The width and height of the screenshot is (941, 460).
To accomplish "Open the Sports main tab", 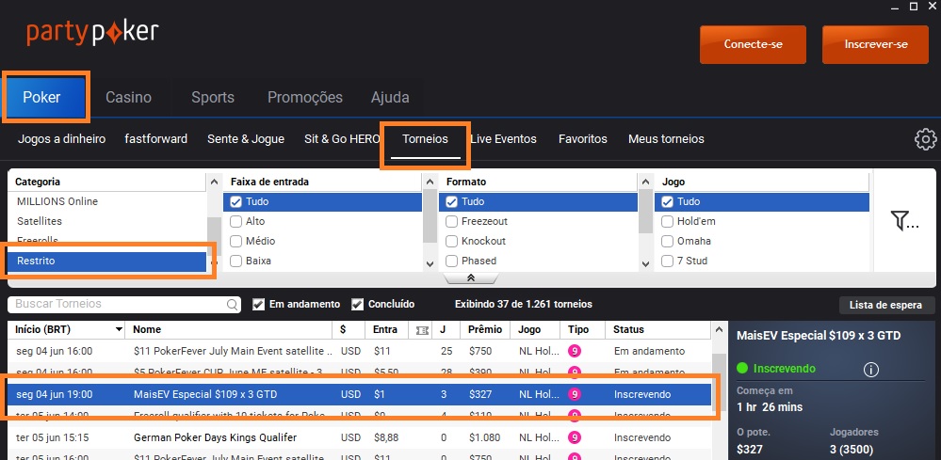I will tap(213, 97).
